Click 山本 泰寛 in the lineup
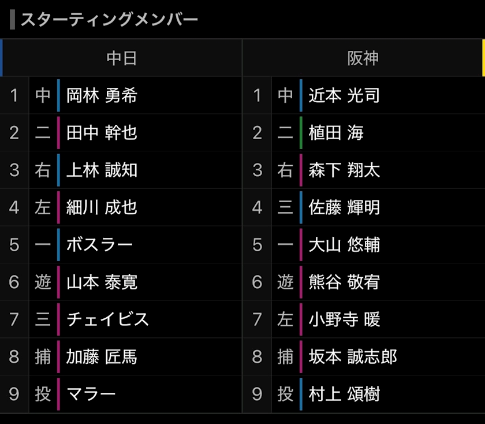The height and width of the screenshot is (424, 485). pyautogui.click(x=102, y=282)
